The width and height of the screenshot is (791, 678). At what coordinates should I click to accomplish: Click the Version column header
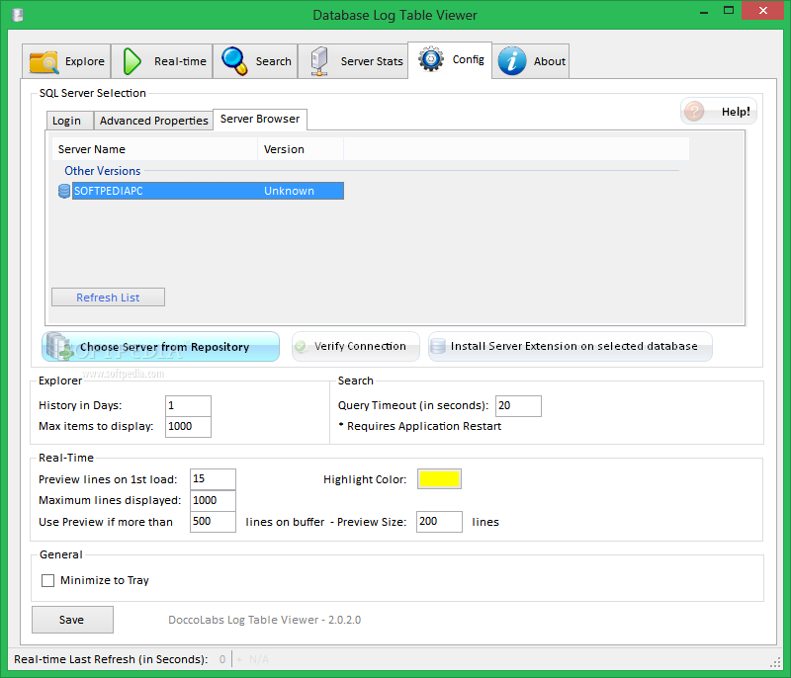(301, 149)
